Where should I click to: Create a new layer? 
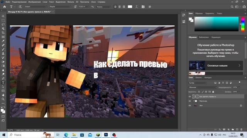tap(237, 130)
